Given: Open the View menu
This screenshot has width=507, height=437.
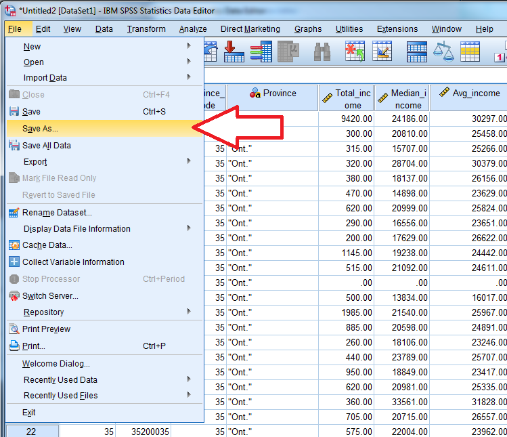Looking at the screenshot, I should (72, 29).
